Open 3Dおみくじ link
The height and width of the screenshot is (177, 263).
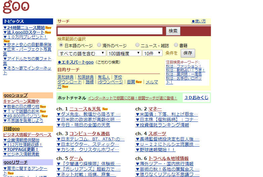[196, 98]
